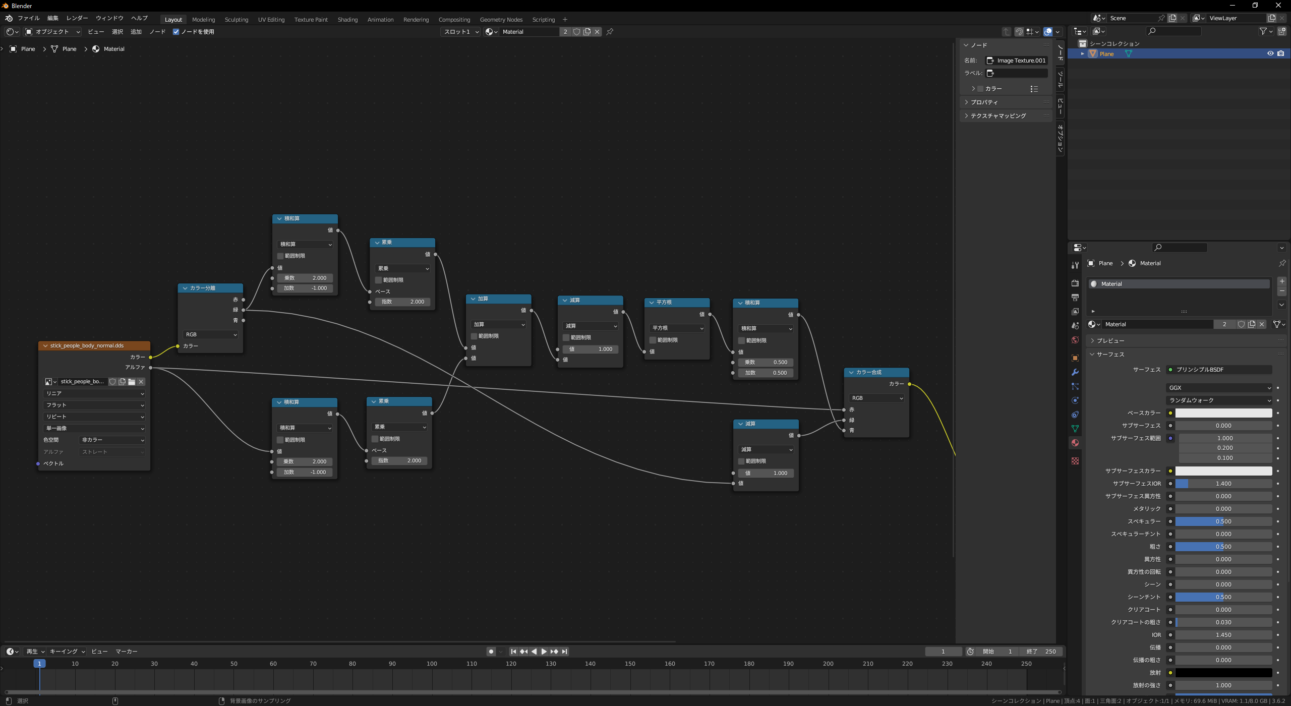Viewport: 1291px width, 706px height.
Task: Open the Modifier properties wrench tab
Action: point(1075,372)
